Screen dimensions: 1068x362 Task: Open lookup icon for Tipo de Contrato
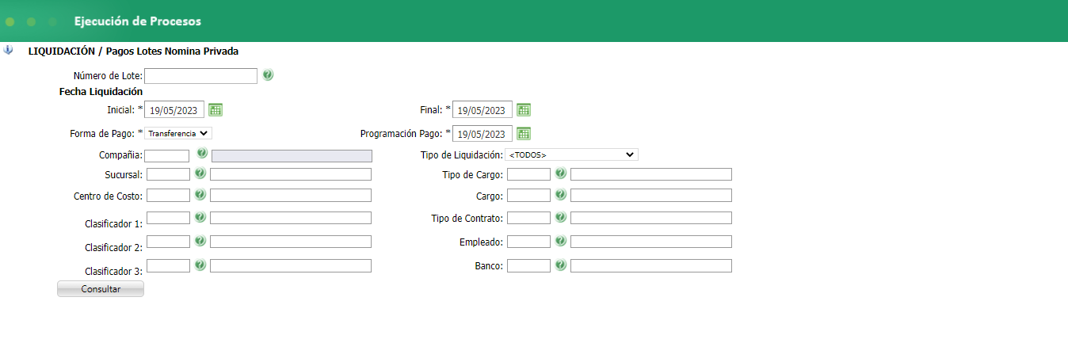[x=561, y=217]
